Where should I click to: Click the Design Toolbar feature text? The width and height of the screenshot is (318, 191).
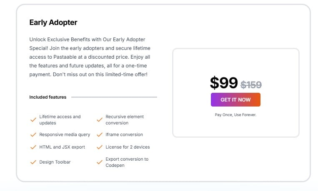[x=55, y=162]
